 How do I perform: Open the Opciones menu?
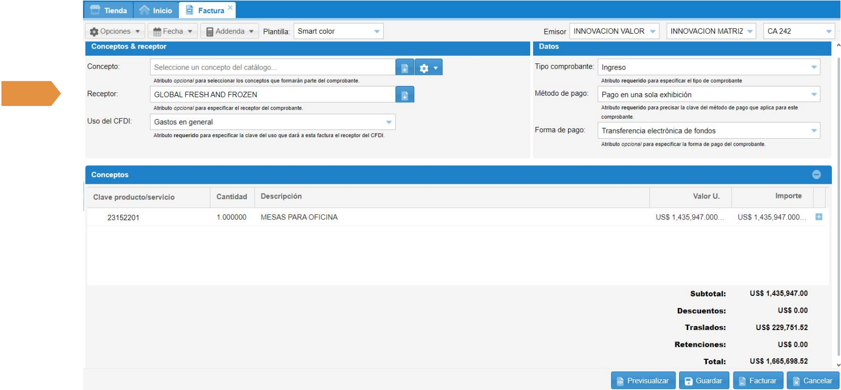click(115, 31)
